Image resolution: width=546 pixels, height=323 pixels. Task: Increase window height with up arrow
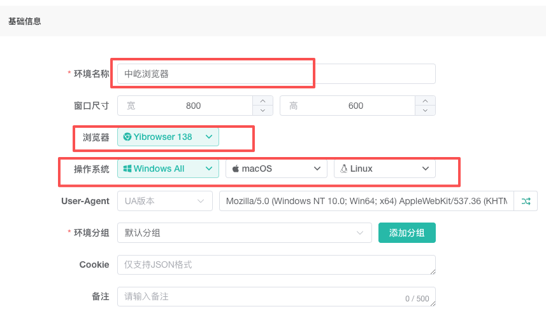(425, 100)
